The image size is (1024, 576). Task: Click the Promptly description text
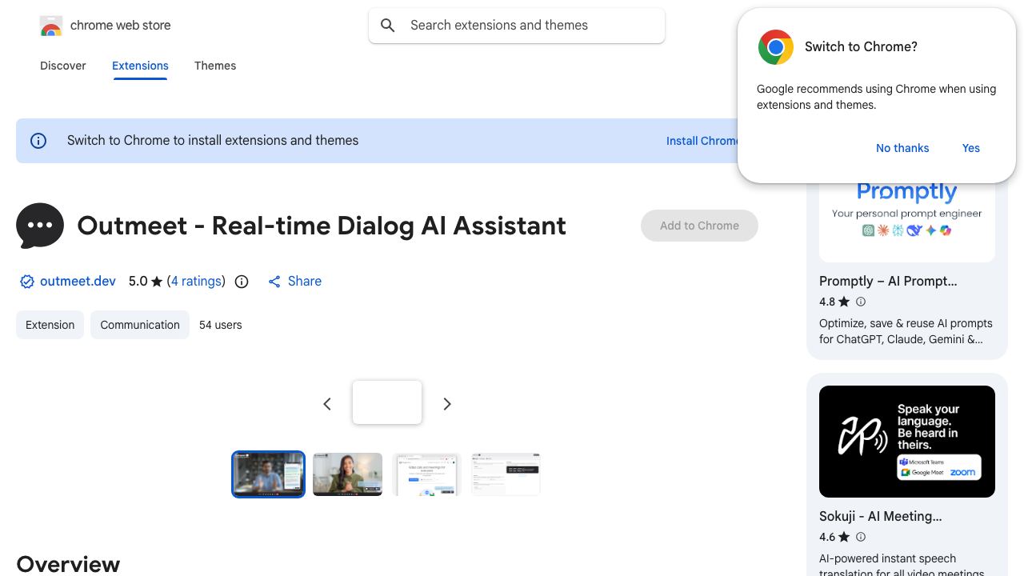pyautogui.click(x=906, y=331)
